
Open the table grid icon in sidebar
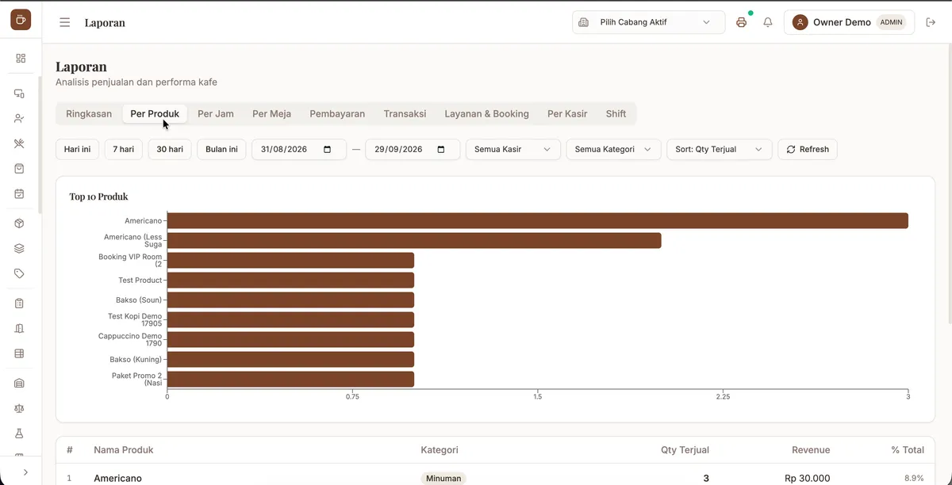click(x=20, y=353)
